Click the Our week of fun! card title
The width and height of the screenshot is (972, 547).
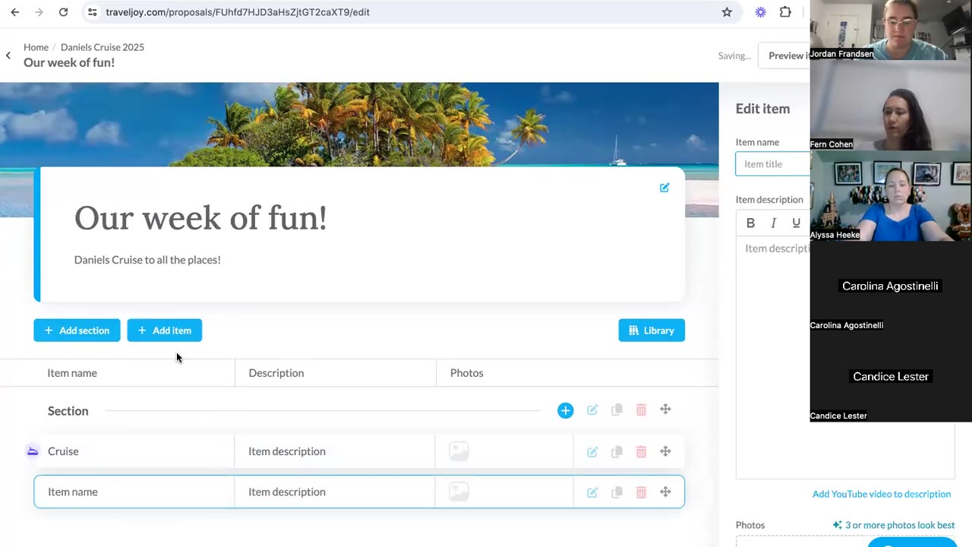[x=200, y=218]
